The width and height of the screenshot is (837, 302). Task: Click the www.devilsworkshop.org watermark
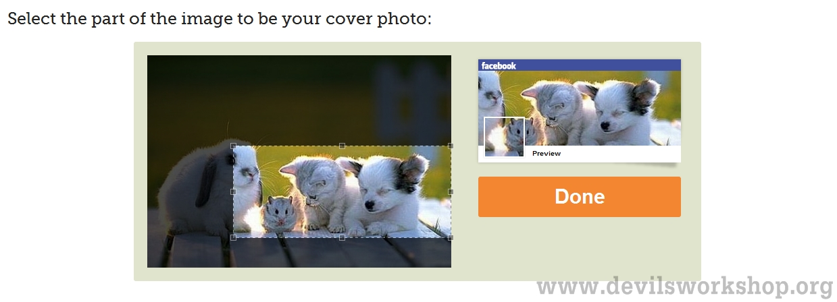point(685,286)
